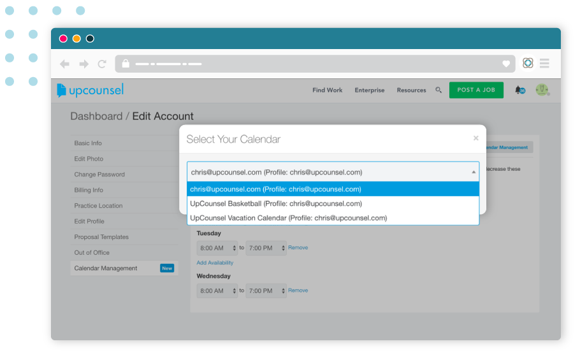This screenshot has width=580, height=360.
Task: Go to Practice Location settings
Action: [x=124, y=206]
